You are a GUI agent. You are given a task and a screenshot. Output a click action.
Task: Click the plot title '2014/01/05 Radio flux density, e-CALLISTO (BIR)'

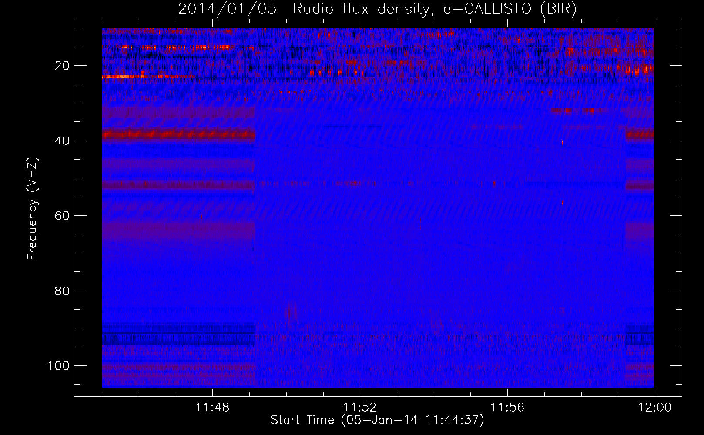[x=377, y=9]
